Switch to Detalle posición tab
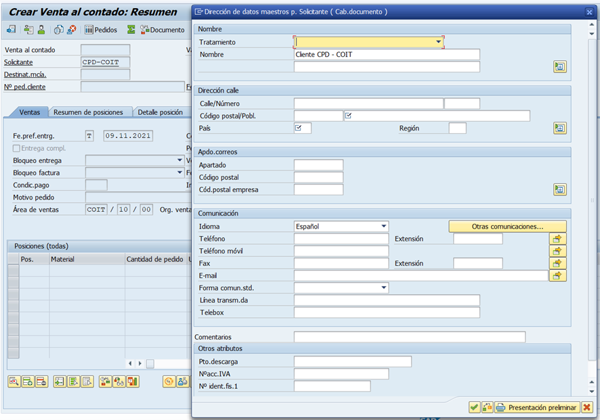 click(x=160, y=112)
